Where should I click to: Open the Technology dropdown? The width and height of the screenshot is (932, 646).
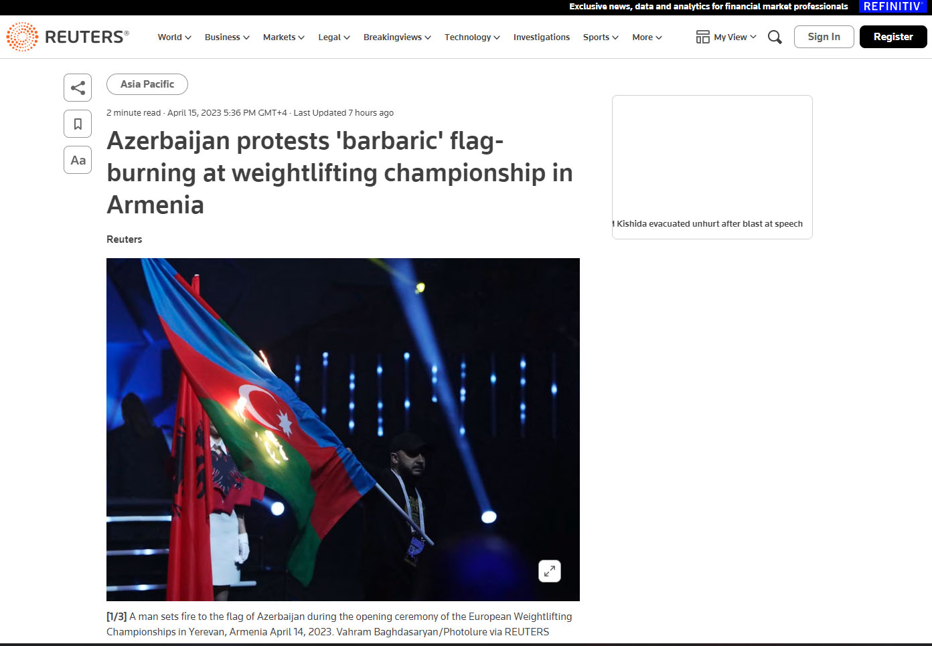472,37
